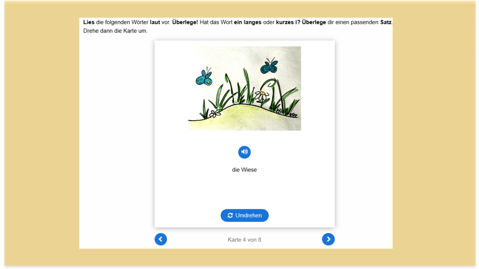Select the word label "die Wiese"

click(x=244, y=170)
